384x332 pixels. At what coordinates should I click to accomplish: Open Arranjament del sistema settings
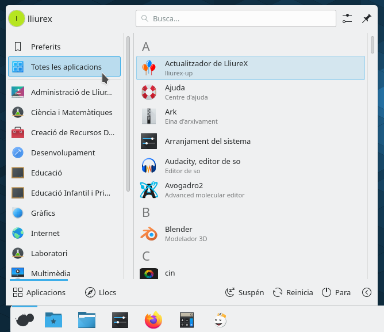click(250, 141)
